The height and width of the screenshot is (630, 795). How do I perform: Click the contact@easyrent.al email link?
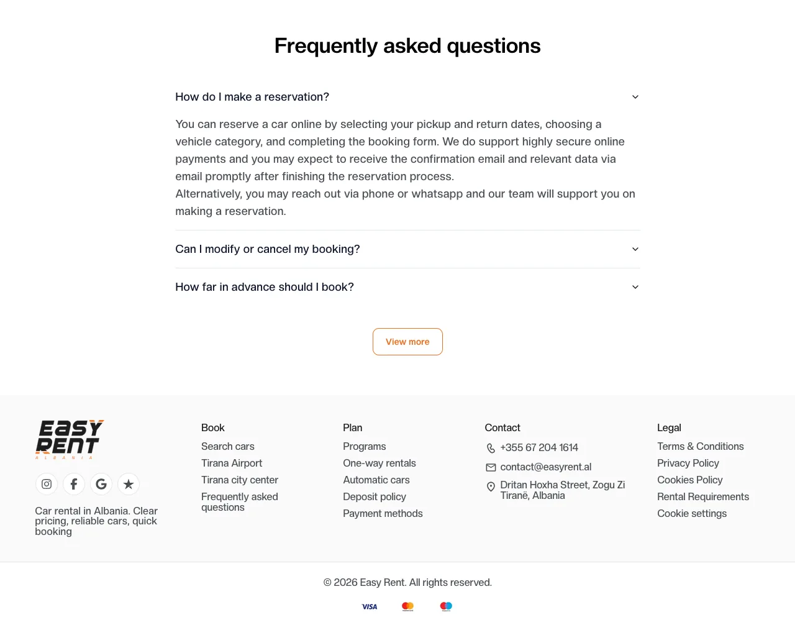coord(546,467)
